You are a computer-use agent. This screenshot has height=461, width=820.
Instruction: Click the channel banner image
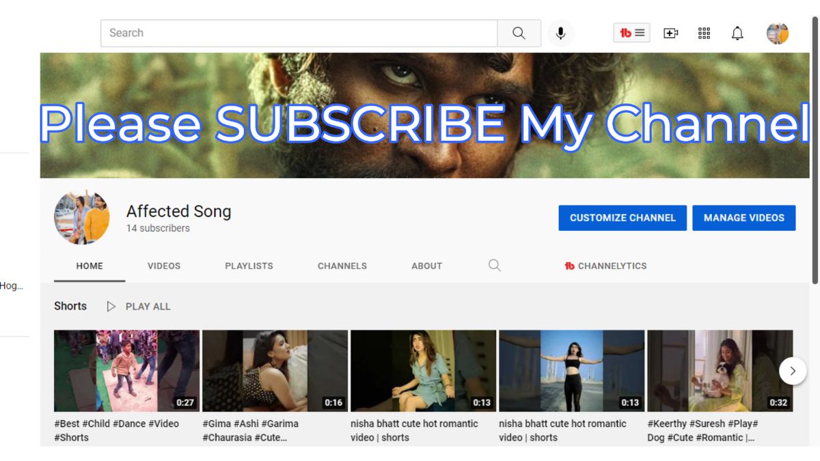coord(424,115)
